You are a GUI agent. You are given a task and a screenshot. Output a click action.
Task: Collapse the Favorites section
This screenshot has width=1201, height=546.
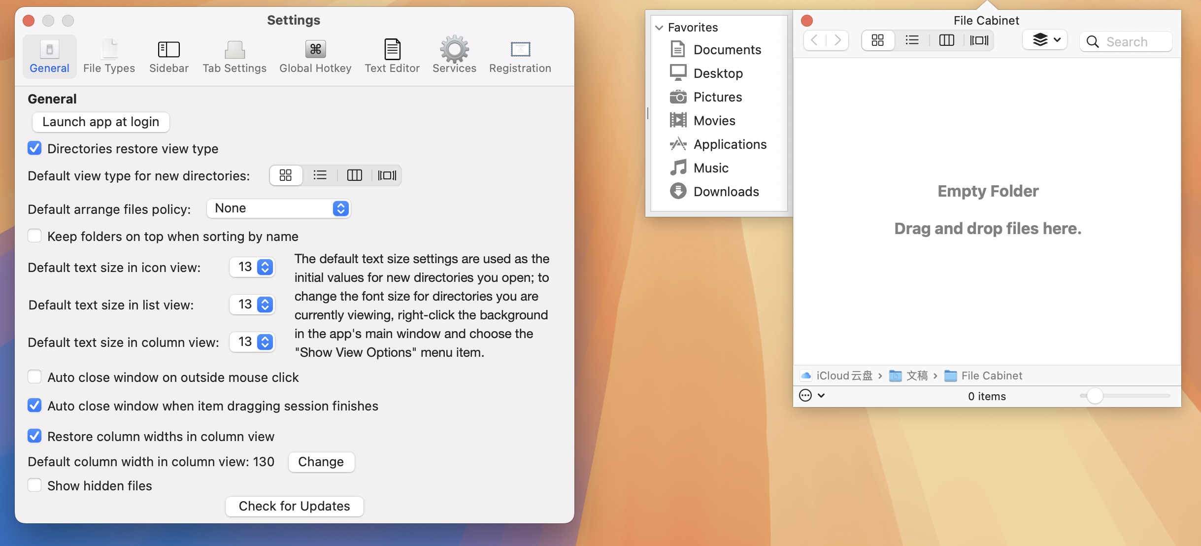[x=659, y=27]
